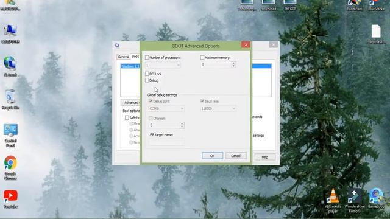This screenshot has width=390, height=219.
Task: Launch Google Chrome from the desktop
Action: coord(10,168)
